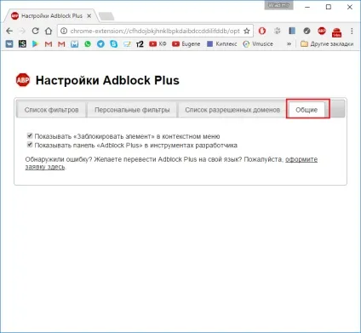This screenshot has width=361, height=333.
Task: Toggle Показывать панель «Adblock Plus» checkbox
Action: (30, 145)
